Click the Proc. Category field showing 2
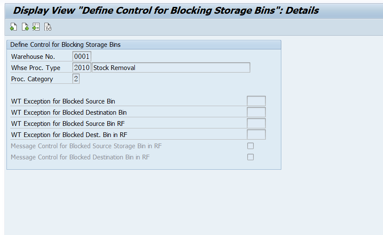The image size is (383, 235). pyautogui.click(x=76, y=79)
